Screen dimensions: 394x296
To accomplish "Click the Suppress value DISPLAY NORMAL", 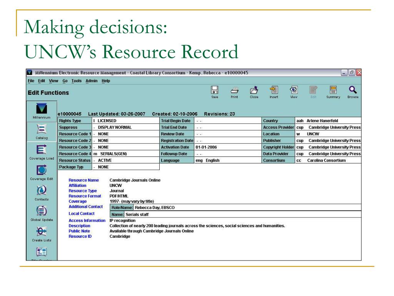I will (126, 127).
